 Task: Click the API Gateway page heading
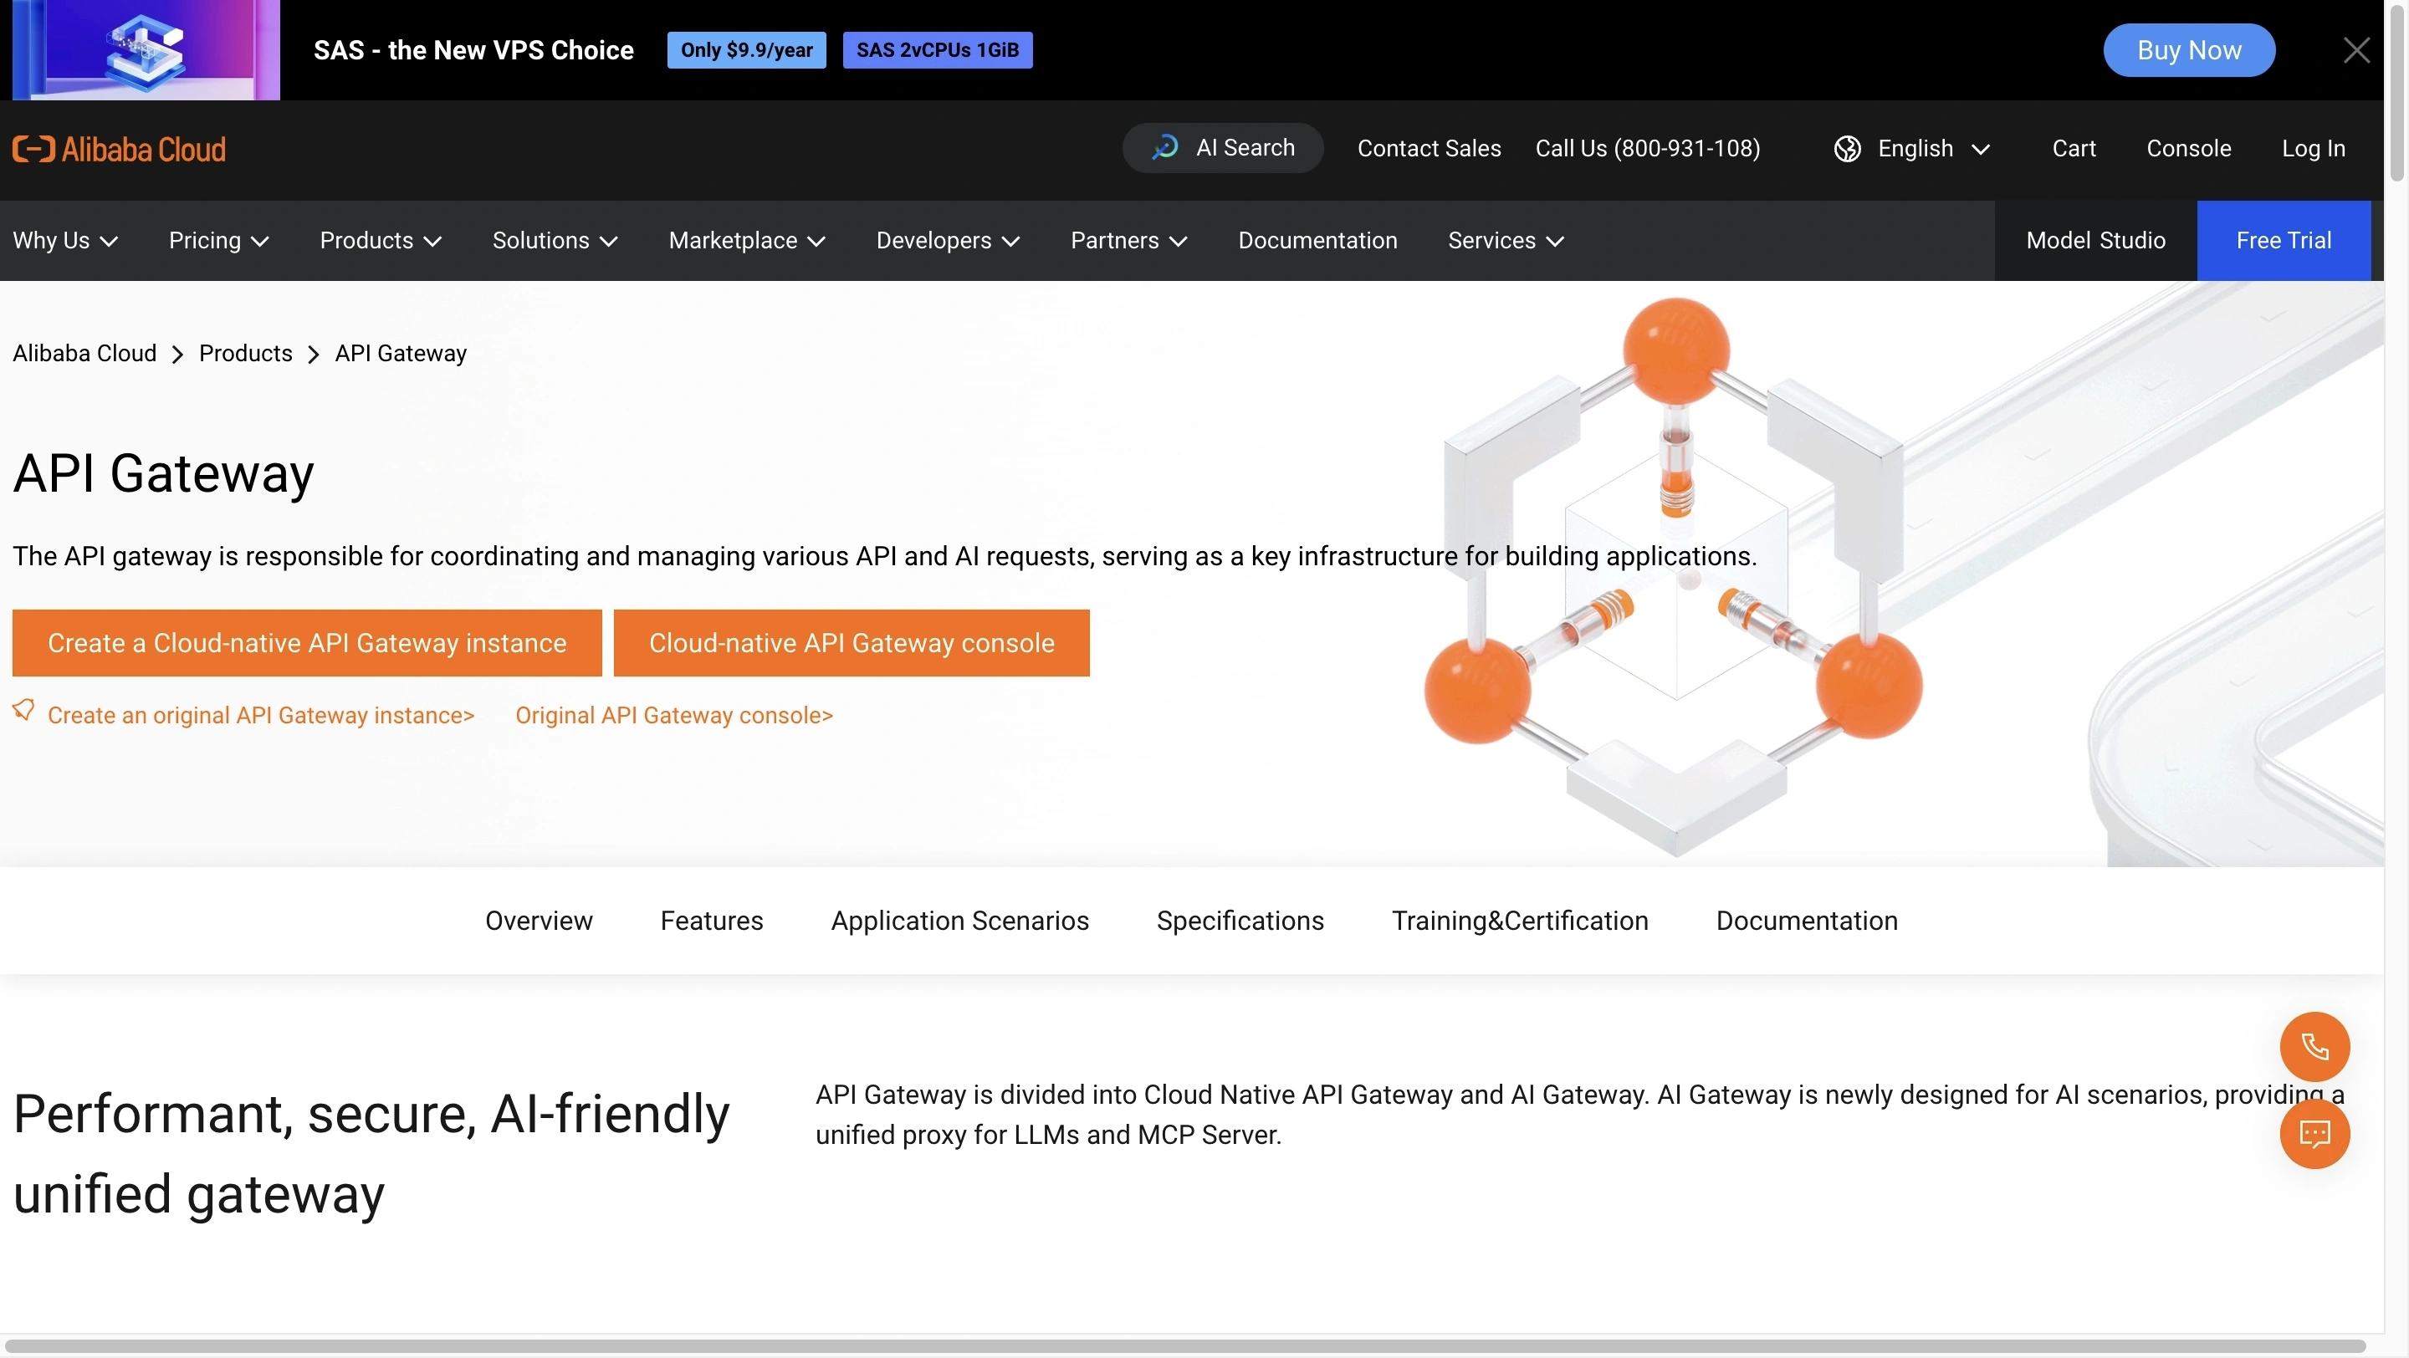[x=164, y=473]
